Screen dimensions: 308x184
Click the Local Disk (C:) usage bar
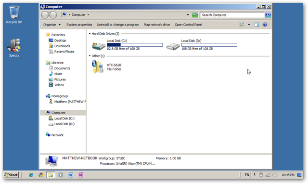(x=135, y=45)
